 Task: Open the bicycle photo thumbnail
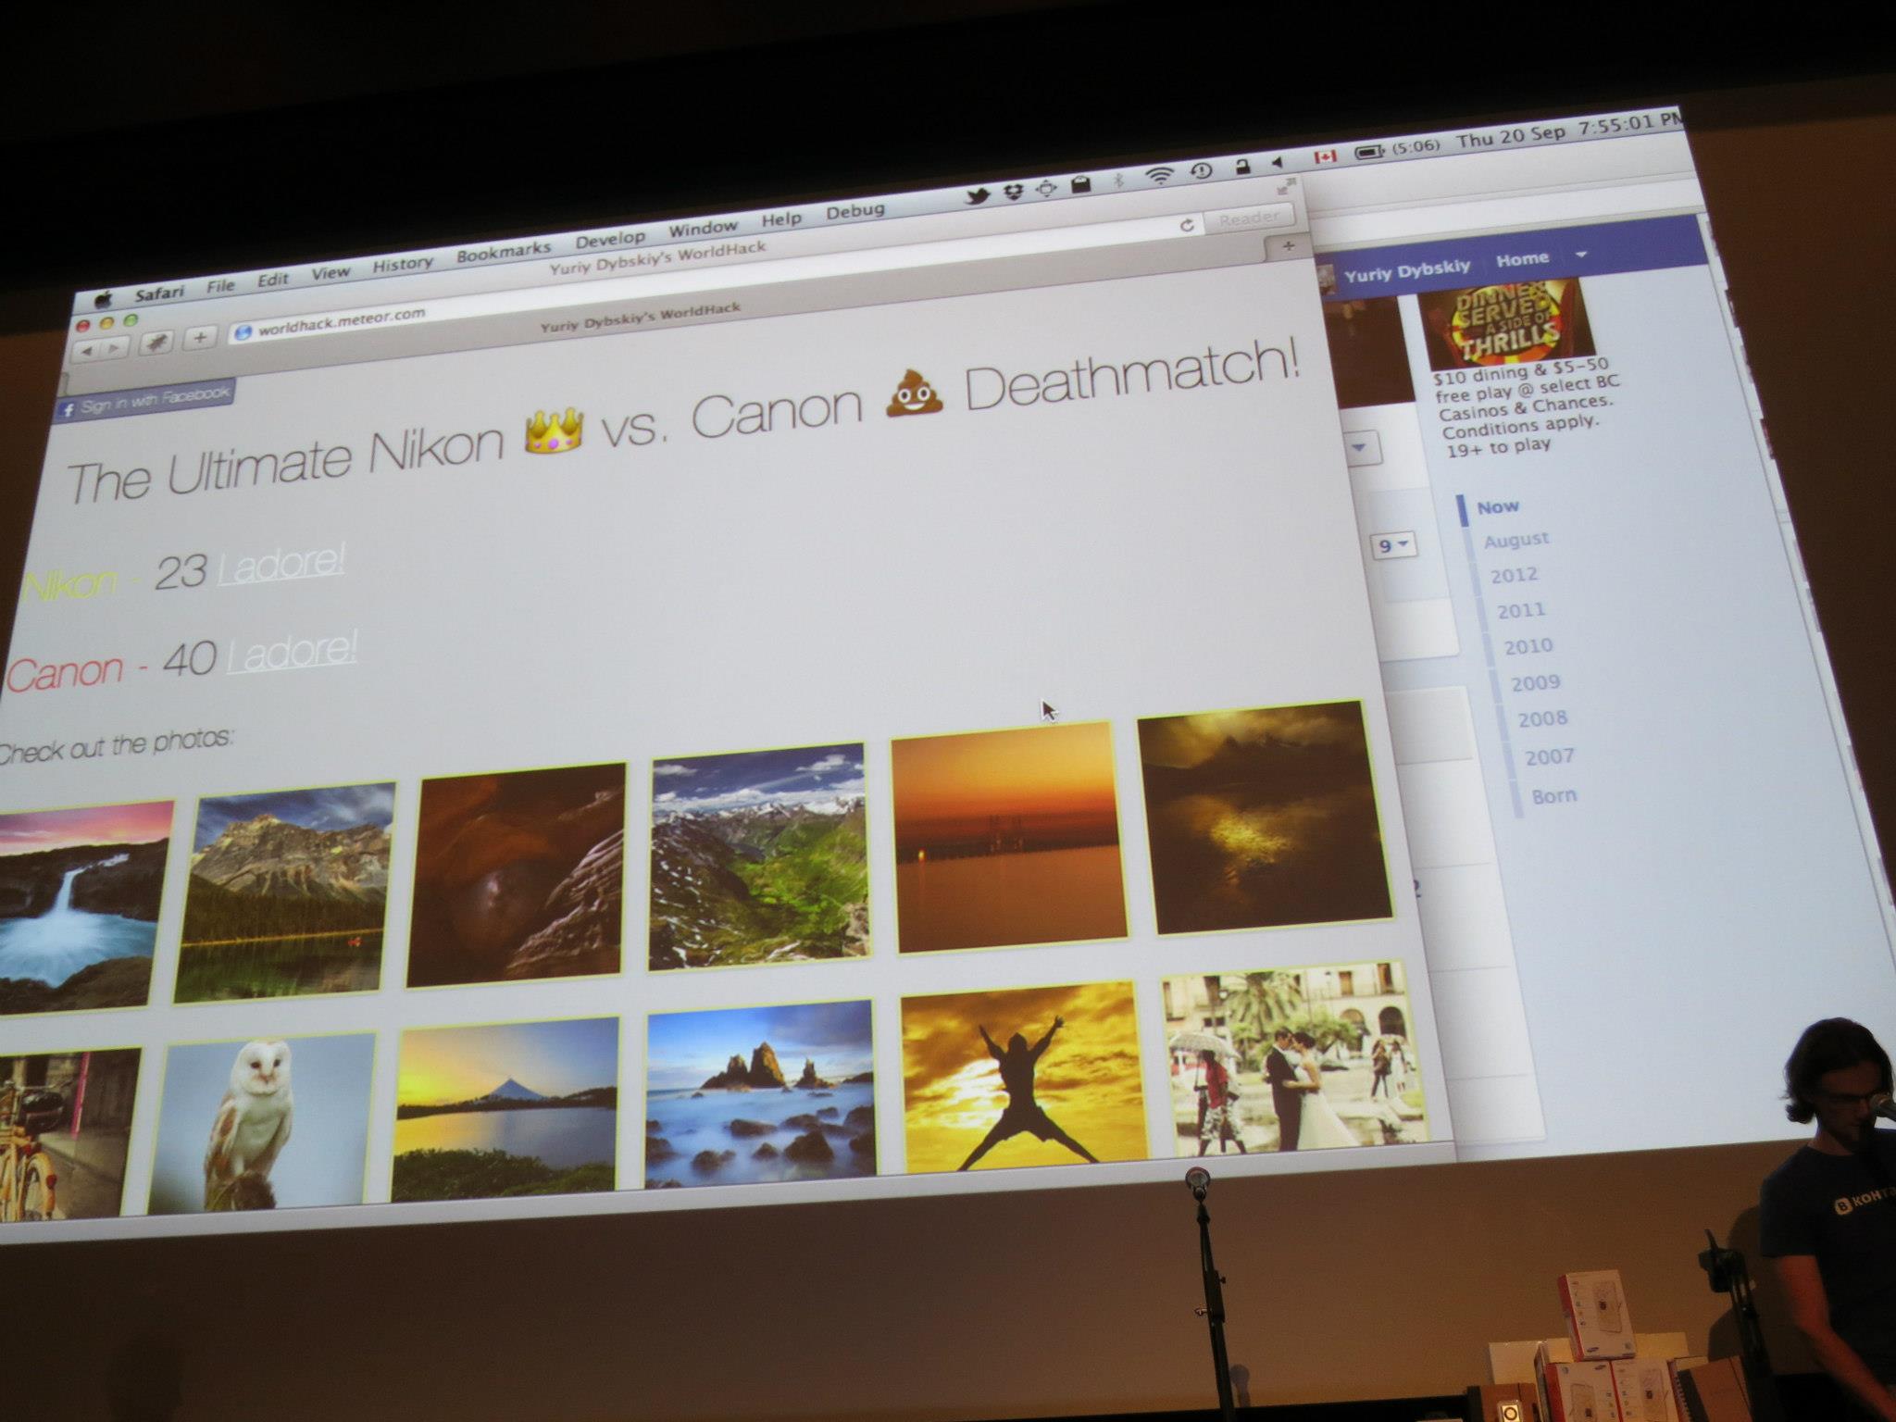[x=70, y=1134]
